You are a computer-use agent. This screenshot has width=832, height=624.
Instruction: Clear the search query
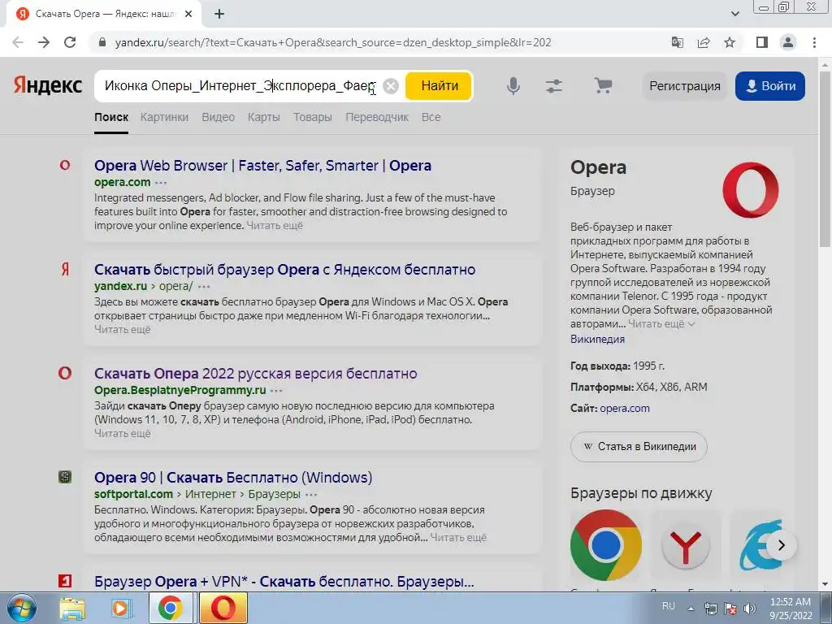(x=391, y=86)
